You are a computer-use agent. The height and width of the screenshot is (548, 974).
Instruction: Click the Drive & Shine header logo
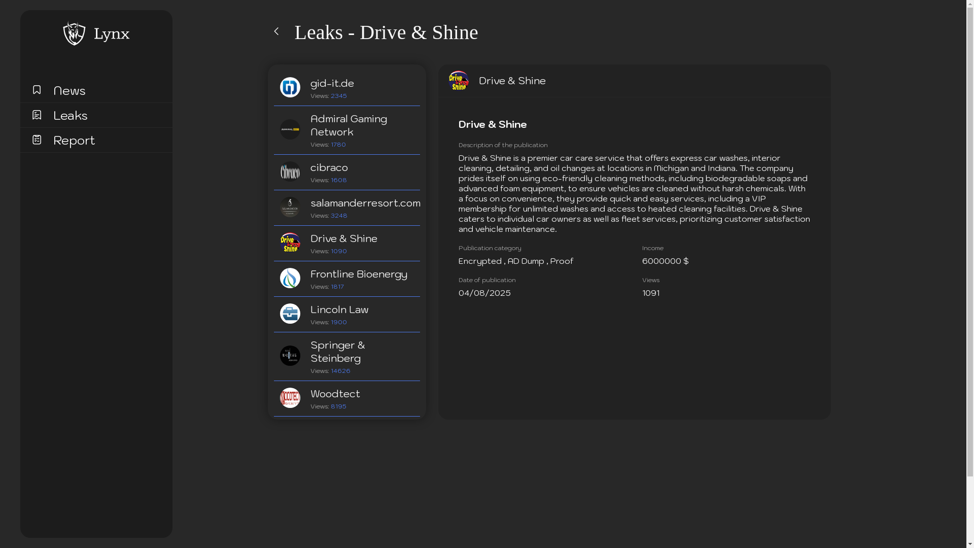(459, 81)
